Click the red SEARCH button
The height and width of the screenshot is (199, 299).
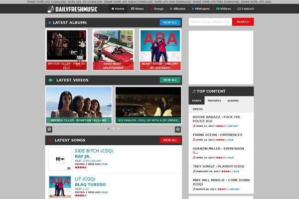[x=243, y=22]
